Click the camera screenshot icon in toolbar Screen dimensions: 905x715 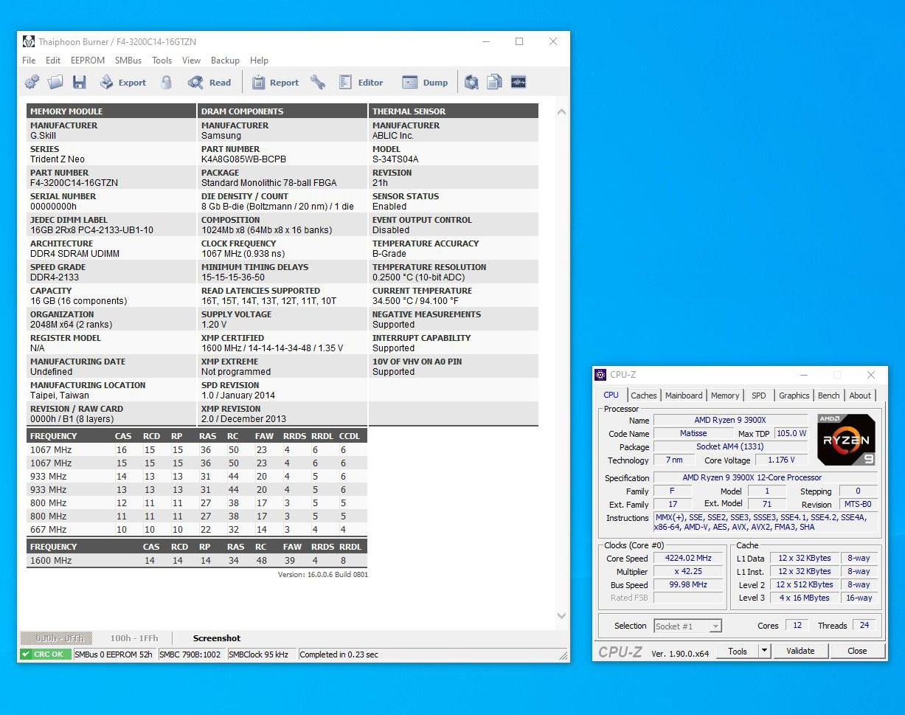(x=472, y=82)
